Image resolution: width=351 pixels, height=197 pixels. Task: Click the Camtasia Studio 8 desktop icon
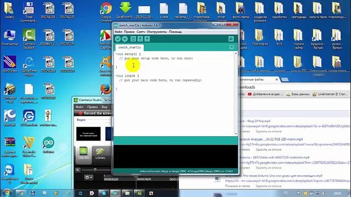point(29,39)
